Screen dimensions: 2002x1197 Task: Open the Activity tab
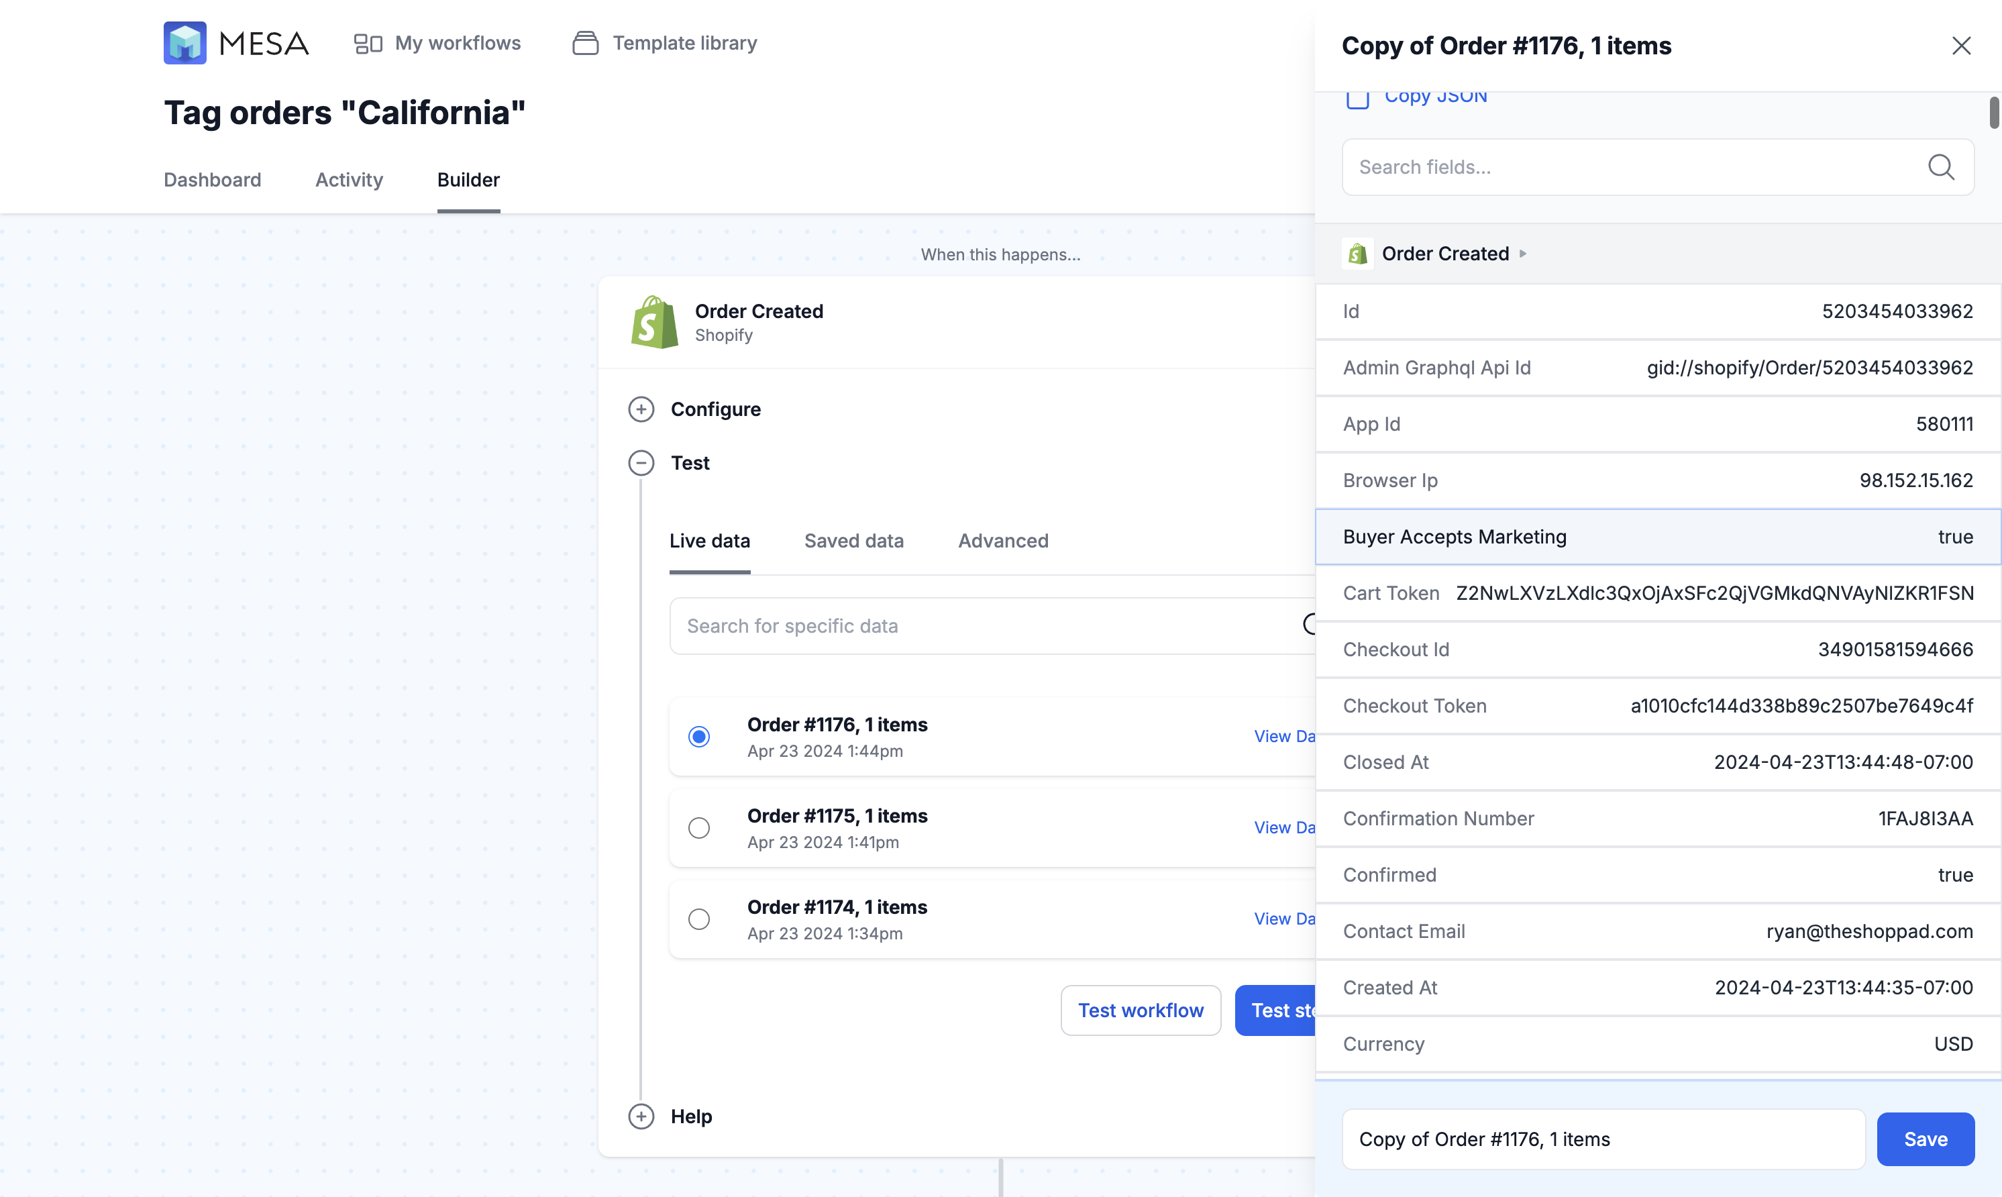[x=348, y=179]
